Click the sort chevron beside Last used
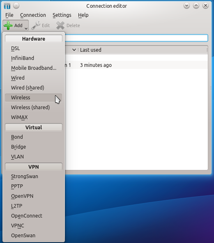The width and height of the screenshot is (214, 243). click(74, 50)
